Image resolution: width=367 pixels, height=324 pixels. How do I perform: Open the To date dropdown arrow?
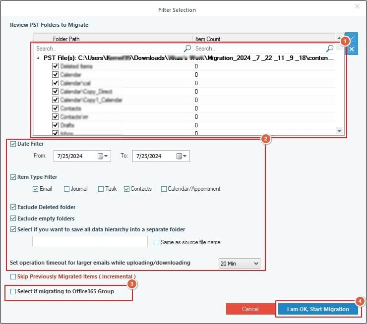(185, 156)
